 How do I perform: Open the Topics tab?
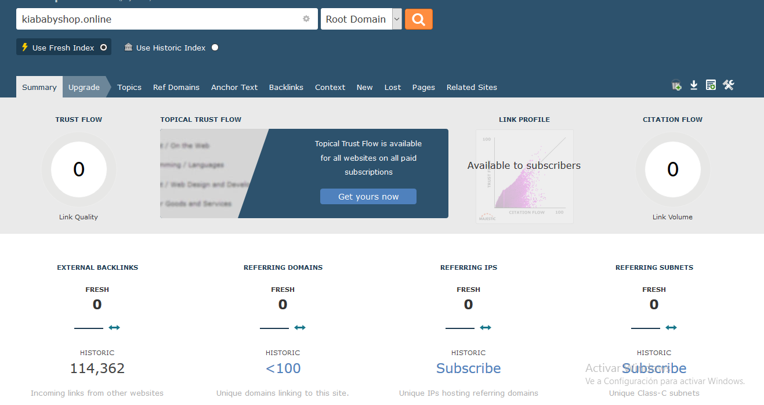tap(129, 87)
